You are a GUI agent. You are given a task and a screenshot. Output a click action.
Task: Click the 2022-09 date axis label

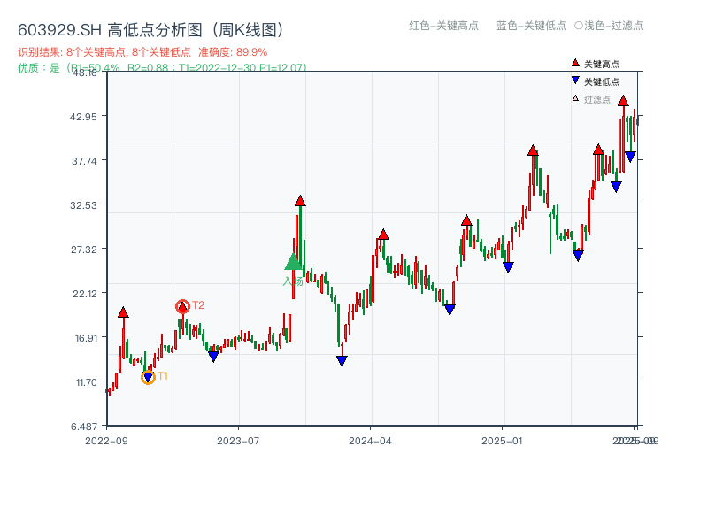click(106, 441)
